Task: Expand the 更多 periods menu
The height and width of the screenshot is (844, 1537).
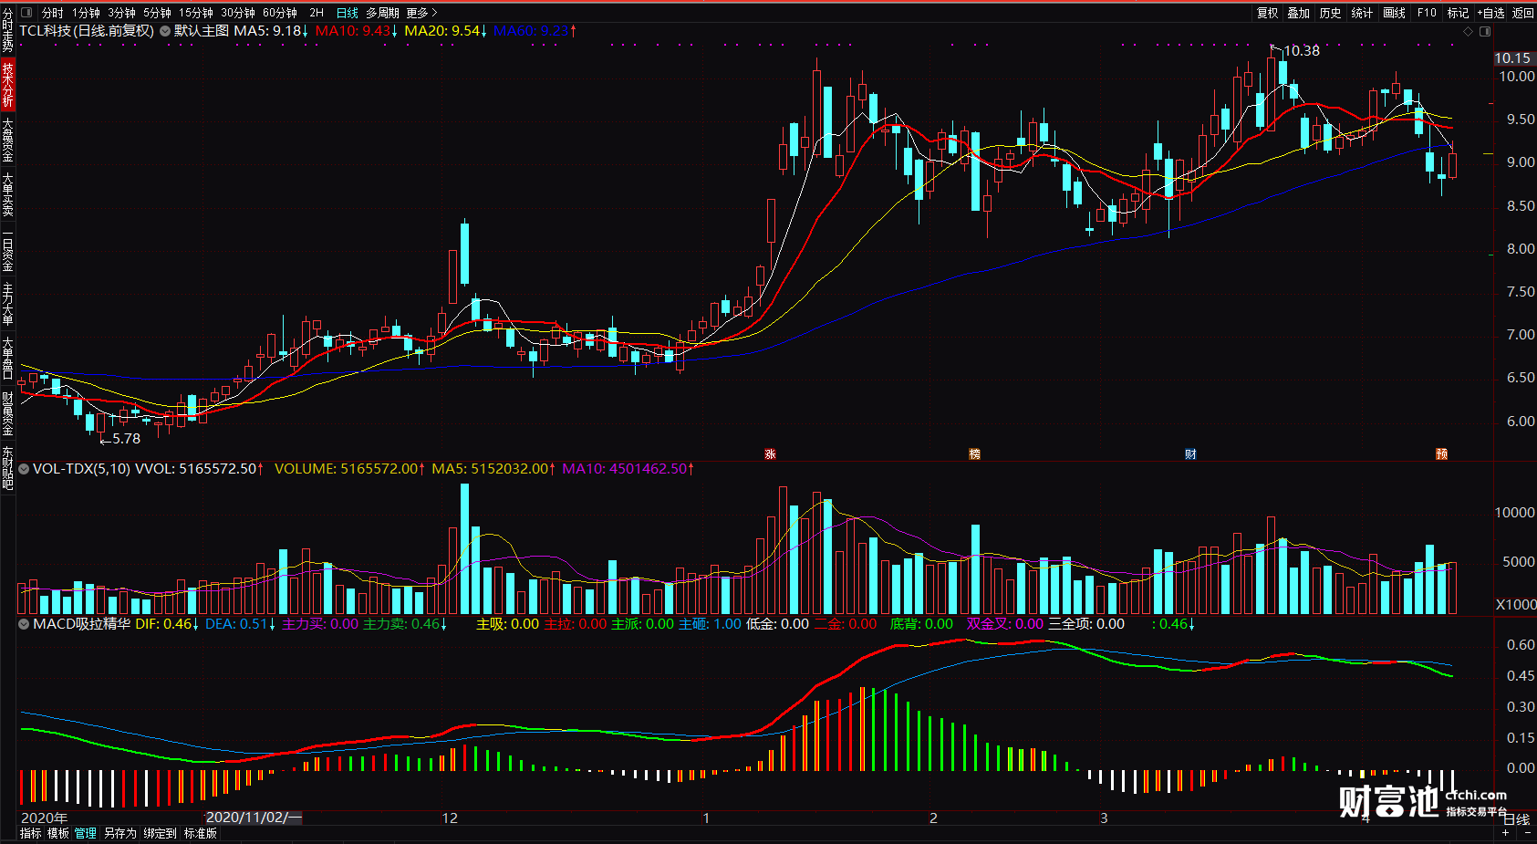Action: click(x=421, y=13)
